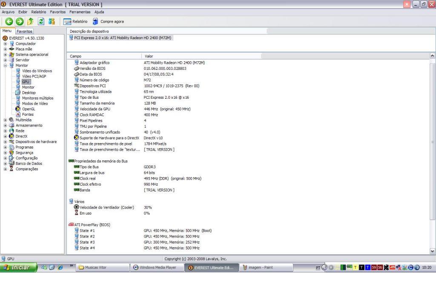
Task: Open Musicas Vitor from the taskbar
Action: point(103,267)
